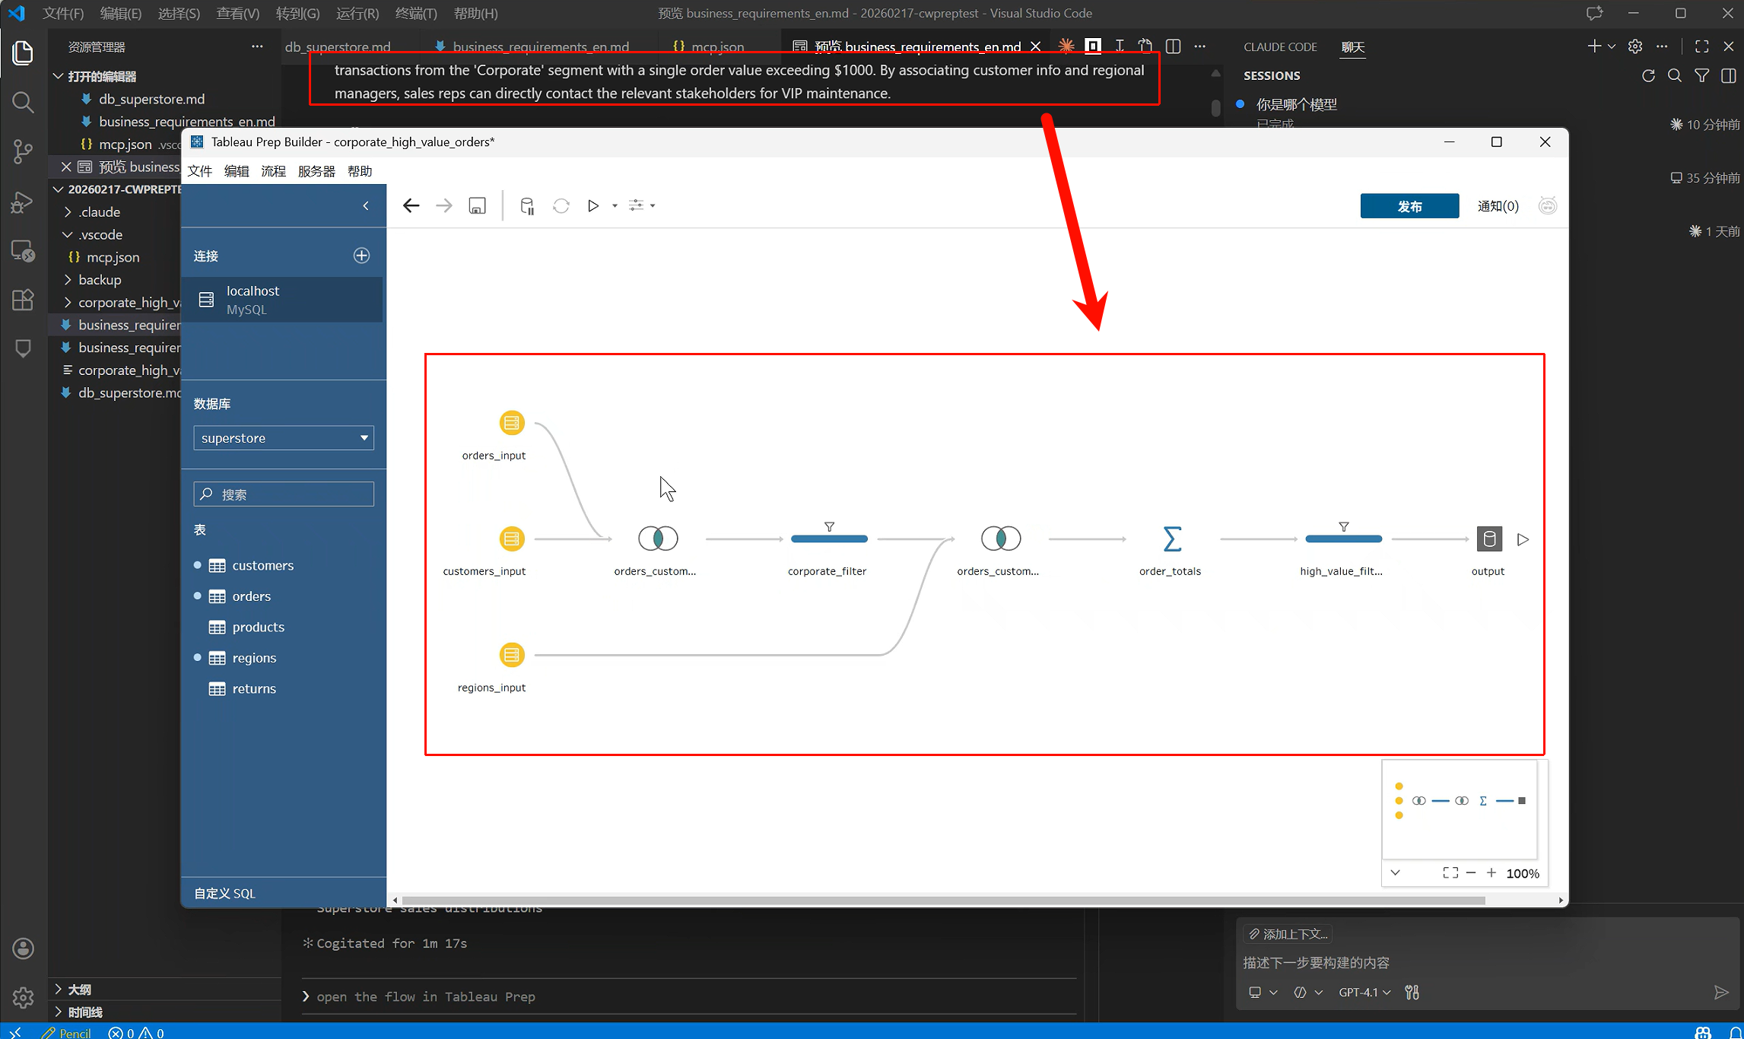Screen dimensions: 1744x1039
Task: Collapse the flow navigator minimap chevron
Action: click(1395, 872)
